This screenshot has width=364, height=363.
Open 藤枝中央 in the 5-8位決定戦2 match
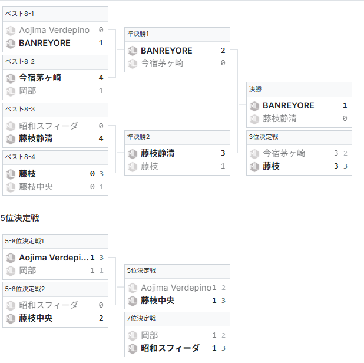pyautogui.click(x=36, y=318)
